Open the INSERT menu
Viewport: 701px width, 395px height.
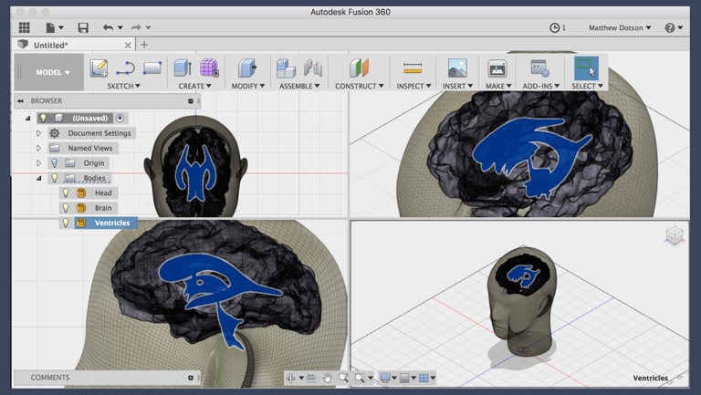[x=458, y=86]
